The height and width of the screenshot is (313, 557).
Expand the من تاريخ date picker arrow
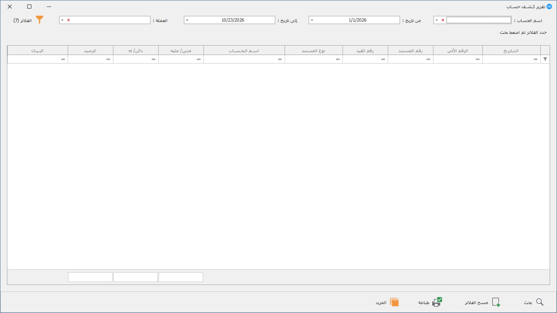[x=312, y=20]
